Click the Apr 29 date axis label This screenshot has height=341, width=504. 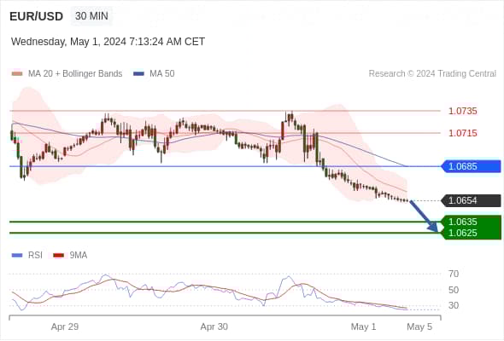pyautogui.click(x=65, y=327)
